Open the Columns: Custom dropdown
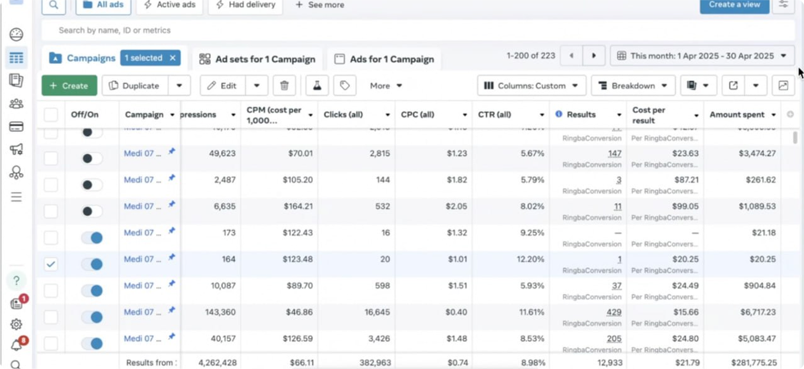Viewport: 804px width, 369px height. coord(531,86)
